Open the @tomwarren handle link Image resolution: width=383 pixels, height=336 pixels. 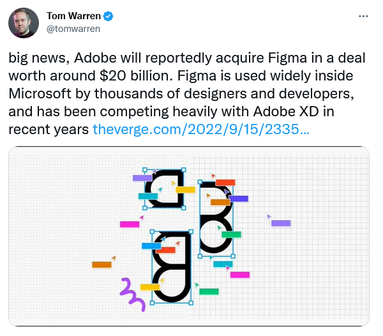click(73, 29)
